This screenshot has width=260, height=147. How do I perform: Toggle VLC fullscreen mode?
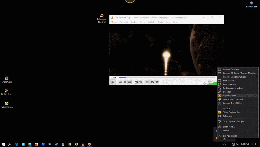point(136,82)
